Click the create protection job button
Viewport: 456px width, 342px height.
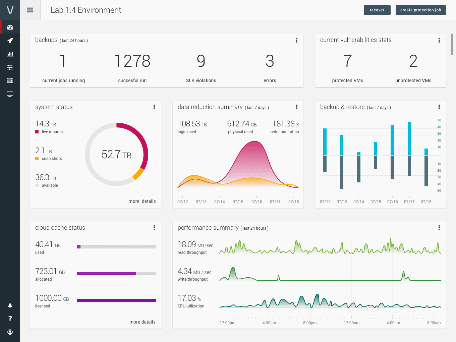[421, 10]
